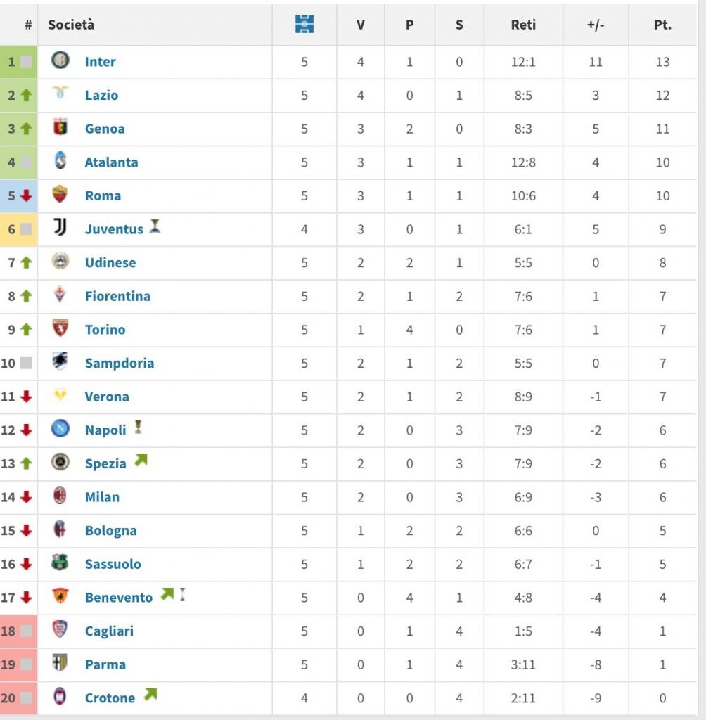This screenshot has width=706, height=720.
Task: Select the Crotone team name
Action: tap(110, 698)
